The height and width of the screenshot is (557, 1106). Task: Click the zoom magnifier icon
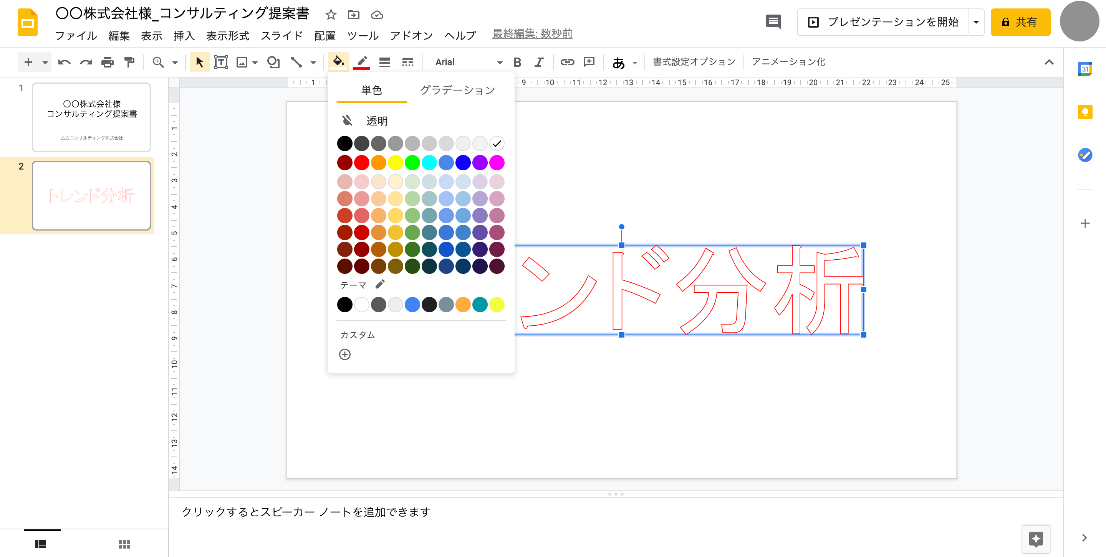pyautogui.click(x=158, y=62)
